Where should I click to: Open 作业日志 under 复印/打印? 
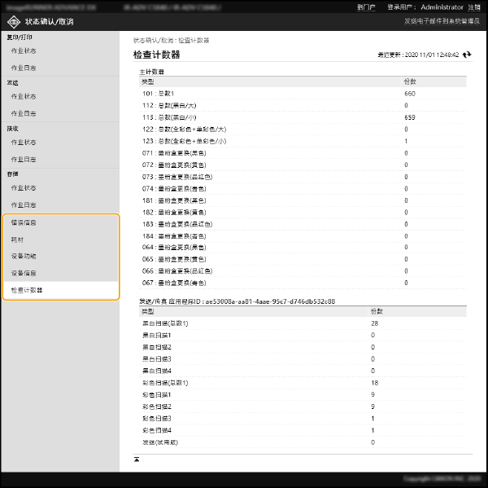pos(23,68)
